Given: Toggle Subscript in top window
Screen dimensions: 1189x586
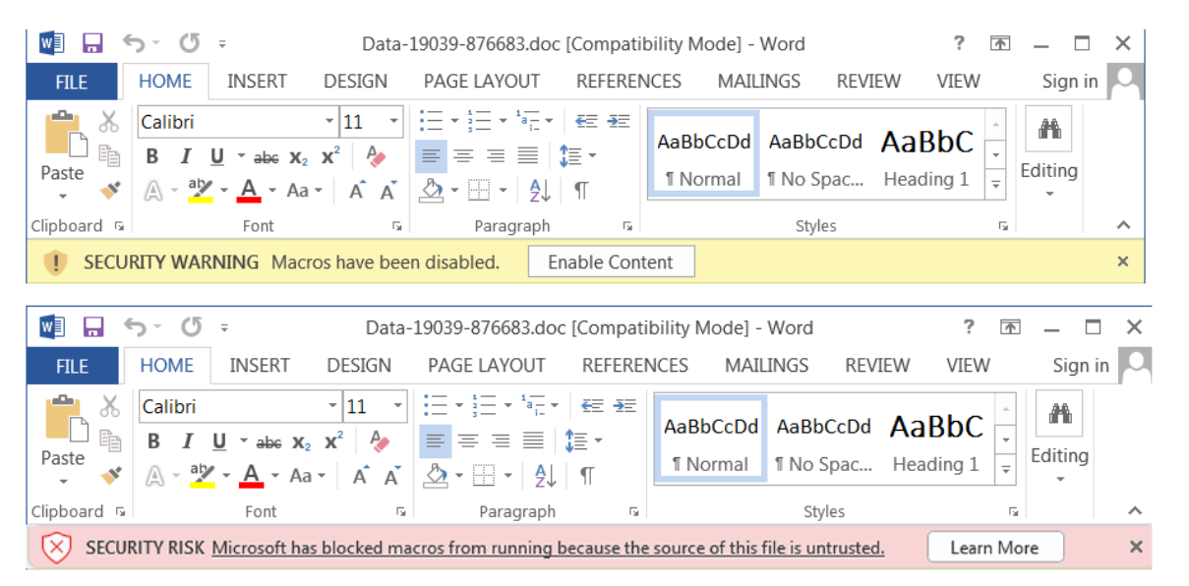Looking at the screenshot, I should (x=300, y=157).
